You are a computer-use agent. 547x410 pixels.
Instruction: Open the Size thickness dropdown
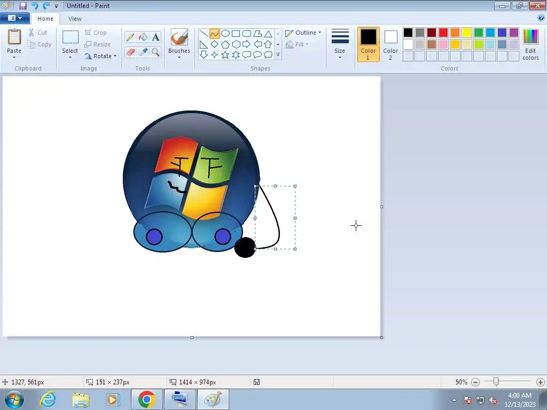tap(340, 44)
